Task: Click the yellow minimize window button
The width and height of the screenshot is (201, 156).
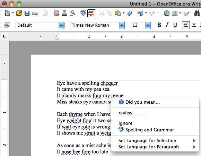Action: click(x=12, y=4)
